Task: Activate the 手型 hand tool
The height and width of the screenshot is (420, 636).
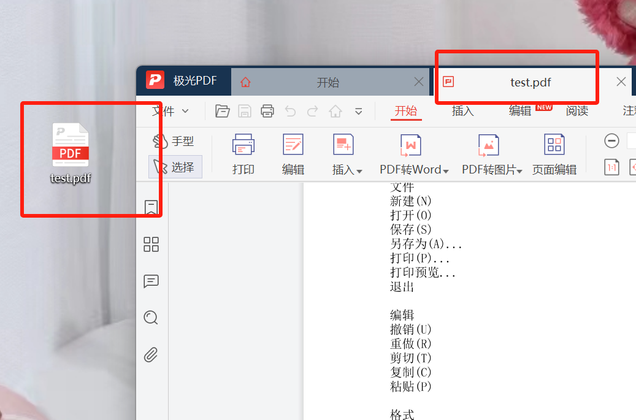Action: pyautogui.click(x=174, y=142)
